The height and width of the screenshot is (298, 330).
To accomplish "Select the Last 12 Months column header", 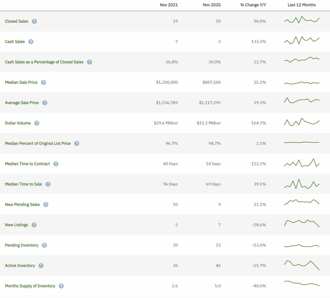I will [302, 5].
